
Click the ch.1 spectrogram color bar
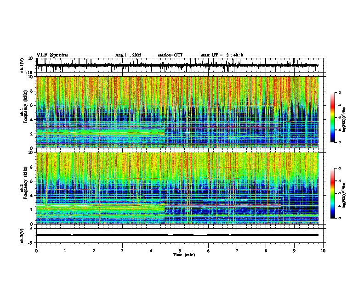(332, 118)
